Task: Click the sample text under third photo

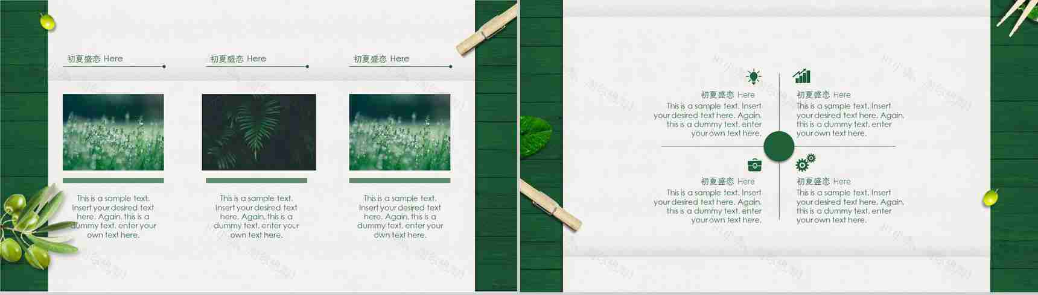Action: point(400,217)
